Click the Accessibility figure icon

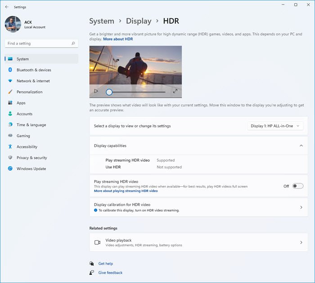click(x=10, y=147)
